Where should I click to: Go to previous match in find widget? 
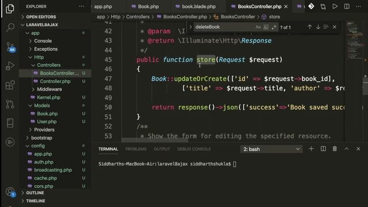pos(309,27)
